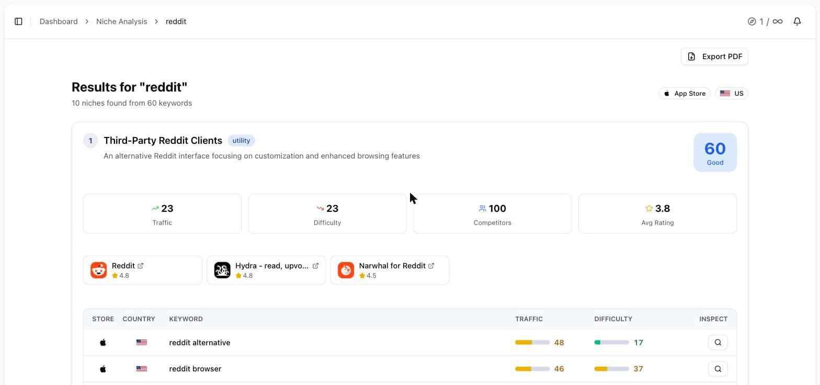Image resolution: width=820 pixels, height=385 pixels.
Task: Click traffic value 46
Action: click(x=559, y=369)
